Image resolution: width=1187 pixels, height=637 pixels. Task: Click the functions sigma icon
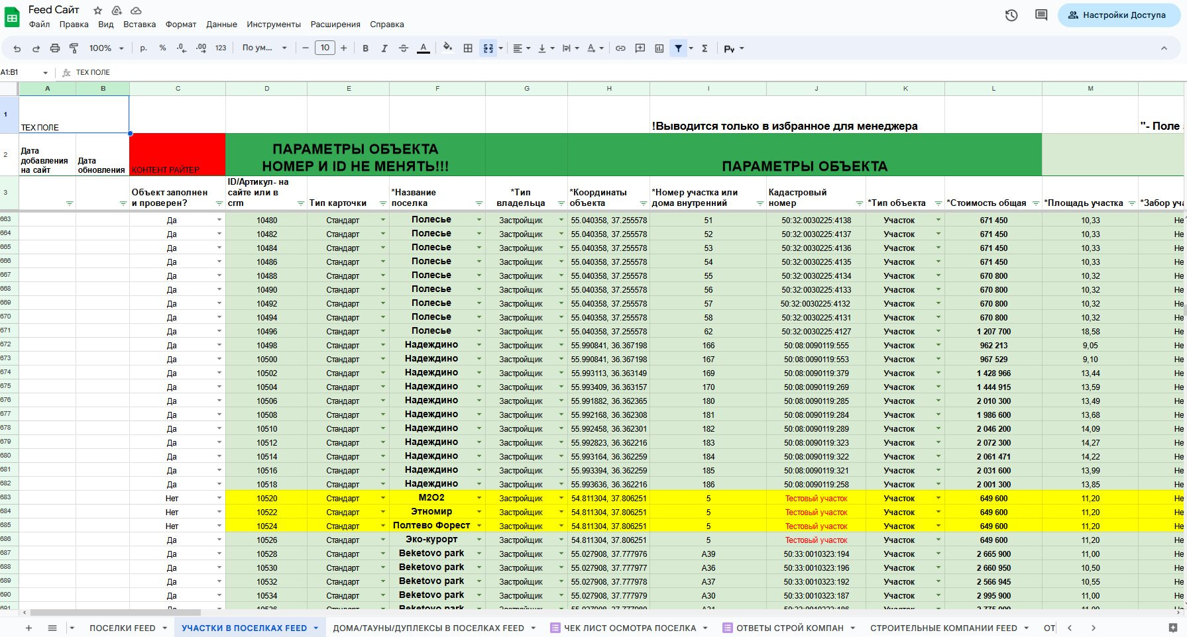click(x=705, y=48)
